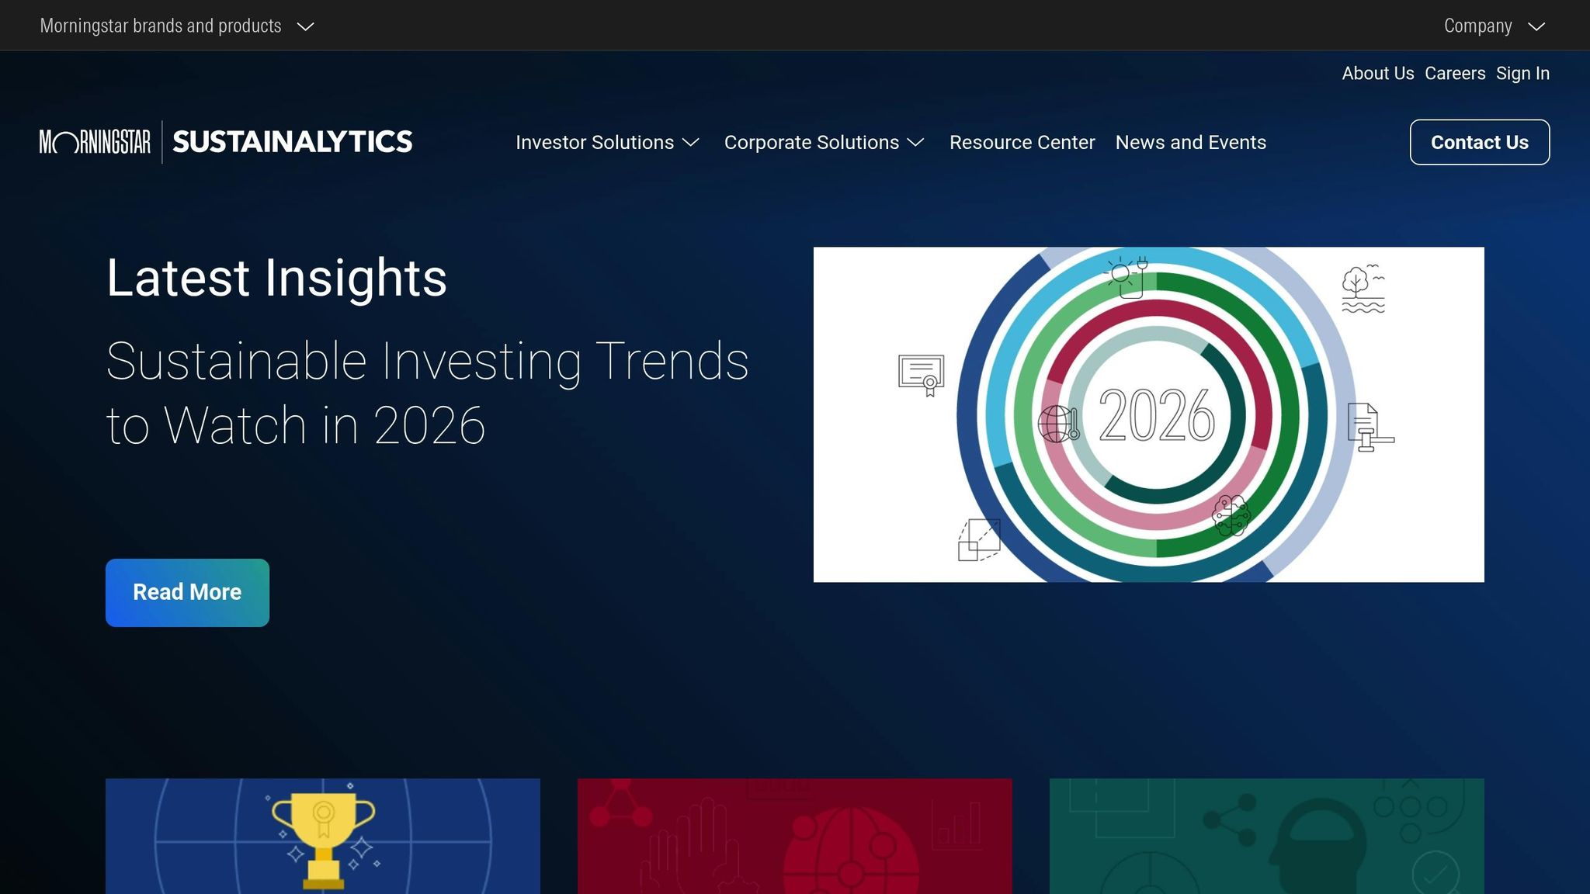Expand the Morningstar brands and products dropdown
Screen dimensions: 1590x894
tap(177, 25)
